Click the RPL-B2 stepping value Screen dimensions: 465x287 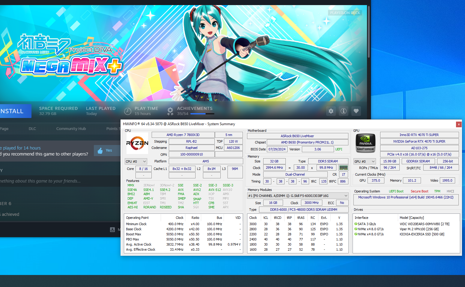tap(192, 141)
